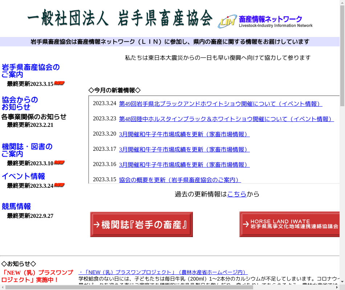345x290 pixels.
Task: Click the red 「NEW（乳）プラスワンプロジェクト」実施中！ text
Action: (x=37, y=276)
